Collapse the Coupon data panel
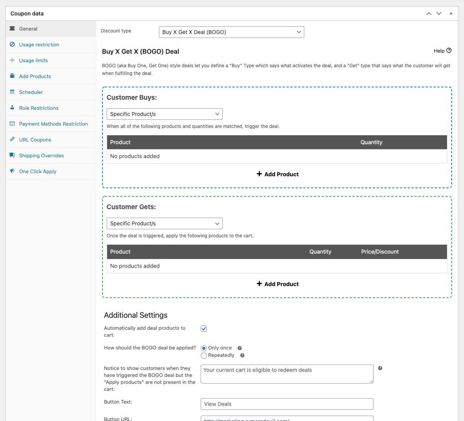 (451, 14)
